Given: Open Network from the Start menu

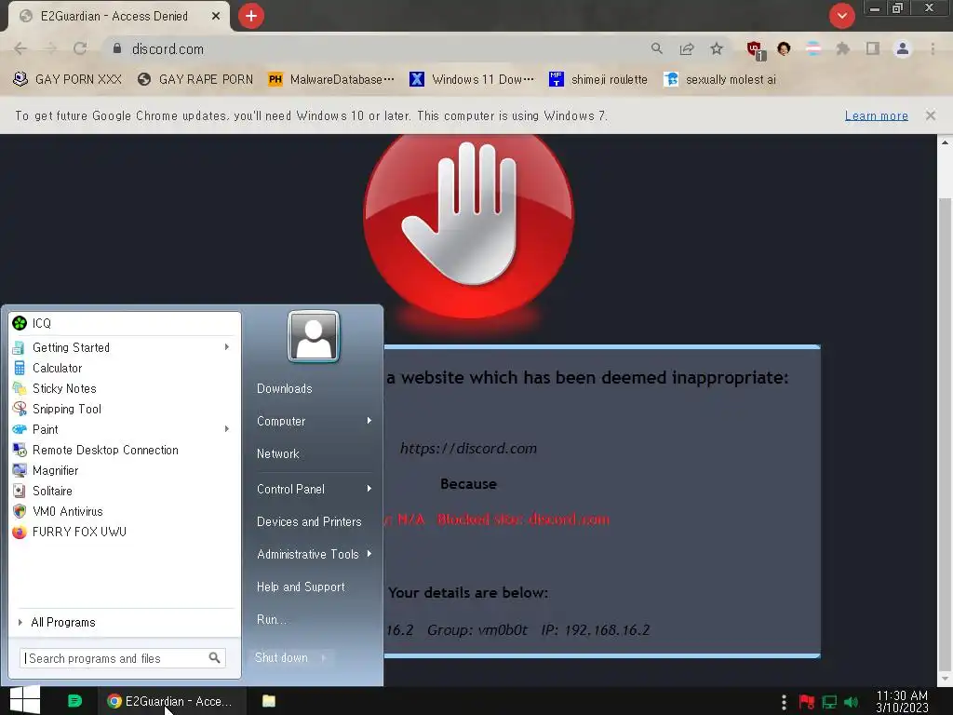Looking at the screenshot, I should [x=277, y=453].
